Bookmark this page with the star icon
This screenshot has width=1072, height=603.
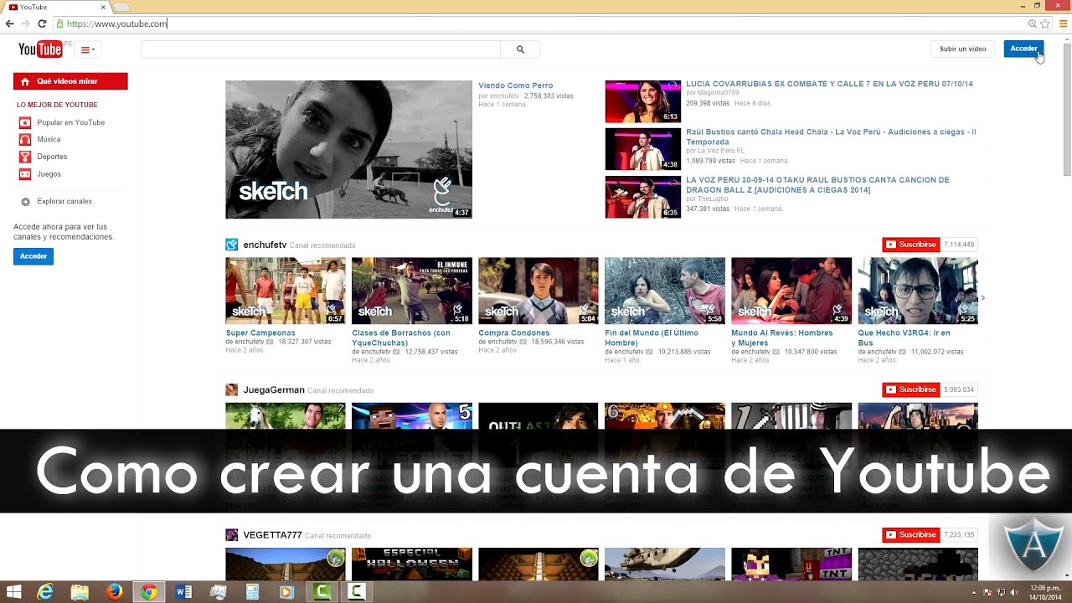[x=1045, y=23]
